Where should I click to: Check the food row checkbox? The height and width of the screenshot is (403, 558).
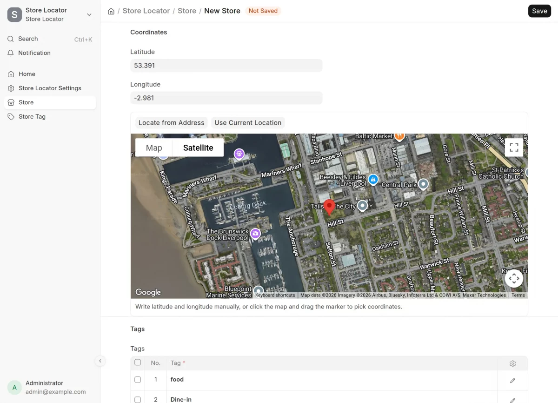coord(138,380)
